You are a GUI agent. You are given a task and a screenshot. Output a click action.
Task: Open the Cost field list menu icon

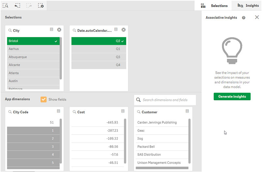(x=123, y=111)
